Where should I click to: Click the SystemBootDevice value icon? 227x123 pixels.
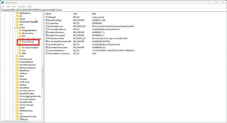pos(47,44)
